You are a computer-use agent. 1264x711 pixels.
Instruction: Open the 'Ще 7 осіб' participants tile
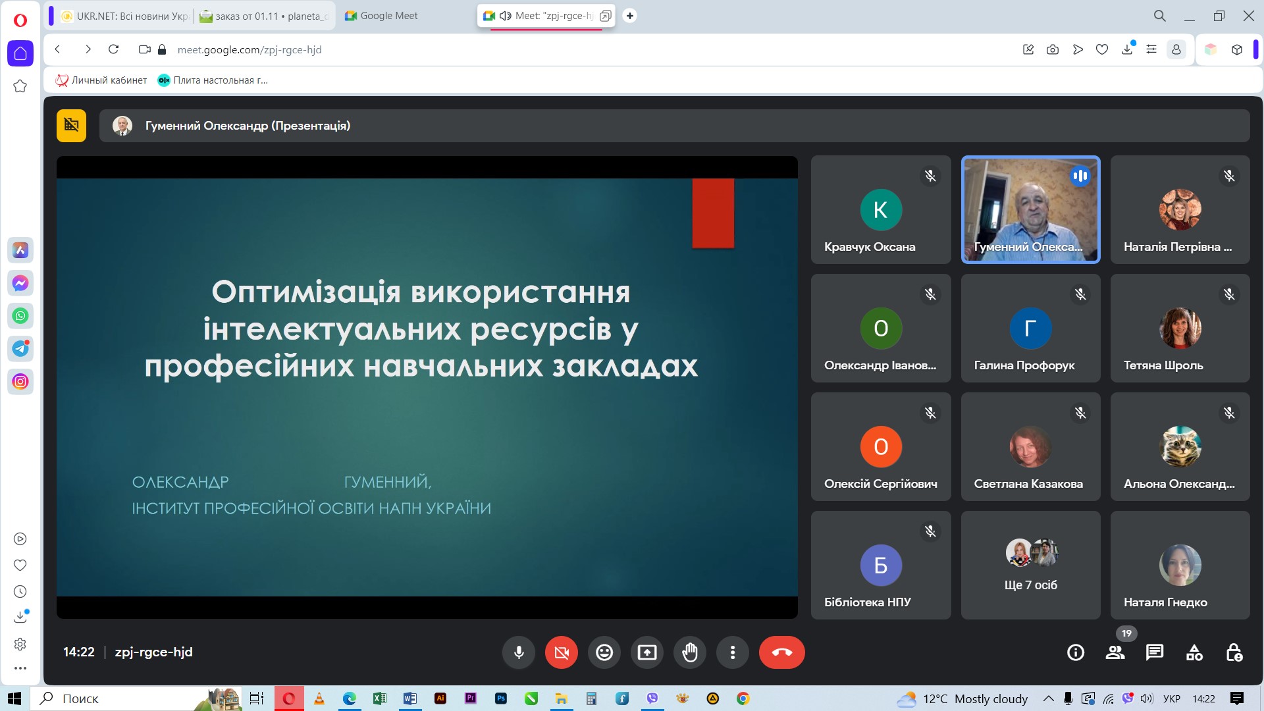(x=1030, y=565)
